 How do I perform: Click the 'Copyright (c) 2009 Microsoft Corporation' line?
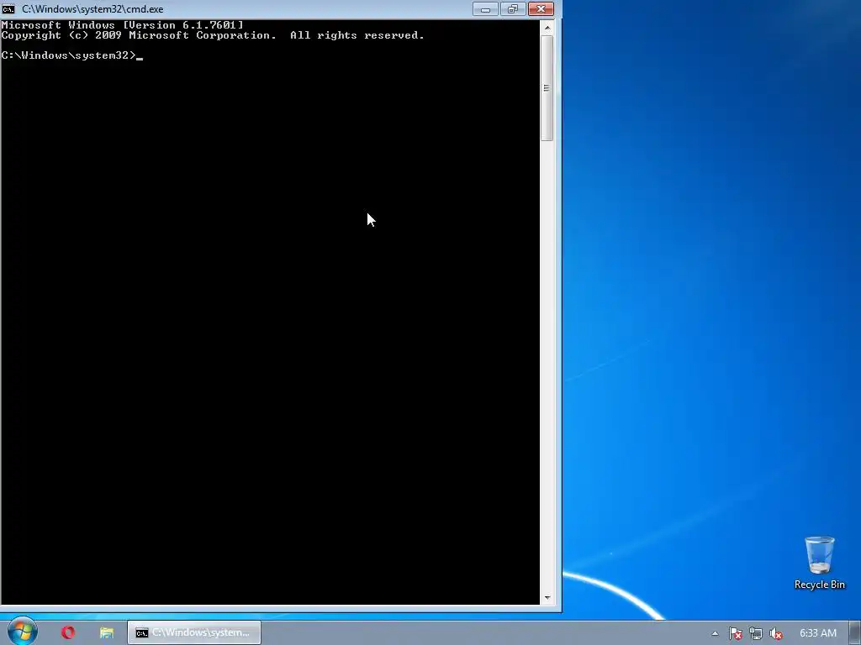pos(213,35)
